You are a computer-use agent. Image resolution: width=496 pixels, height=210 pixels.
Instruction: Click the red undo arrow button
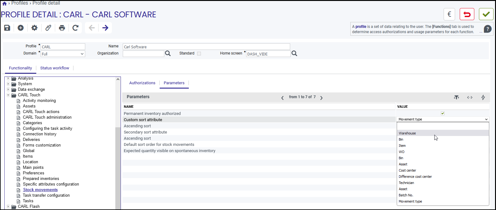click(467, 14)
